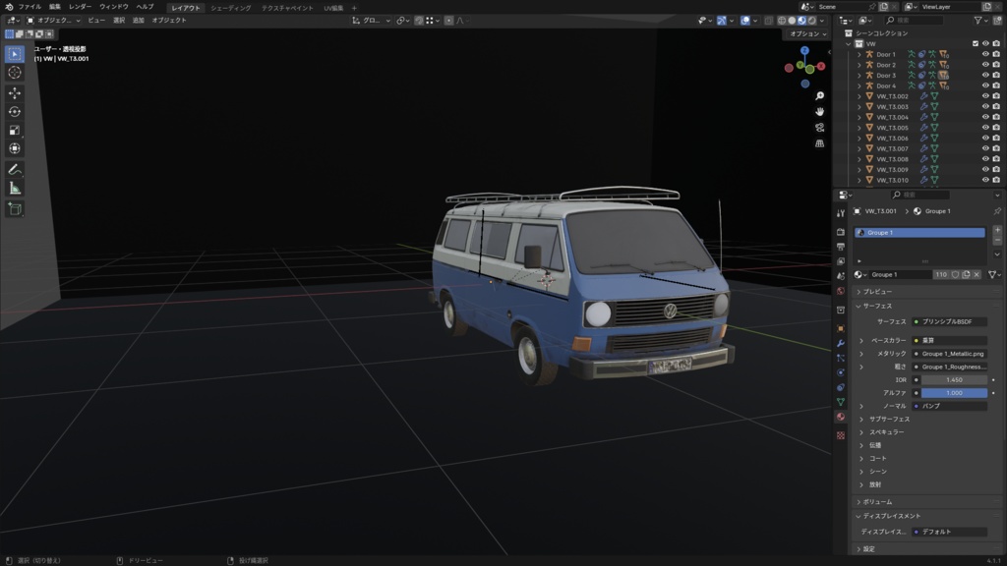This screenshot has width=1007, height=566.
Task: Open the Scene properties tab
Action: click(x=841, y=276)
